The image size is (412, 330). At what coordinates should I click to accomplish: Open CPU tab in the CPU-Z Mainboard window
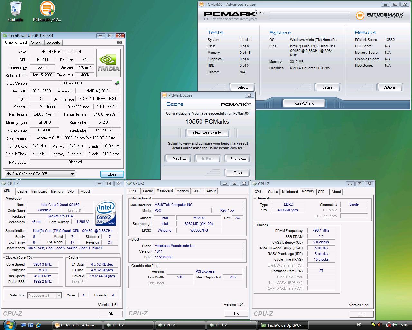click(133, 191)
